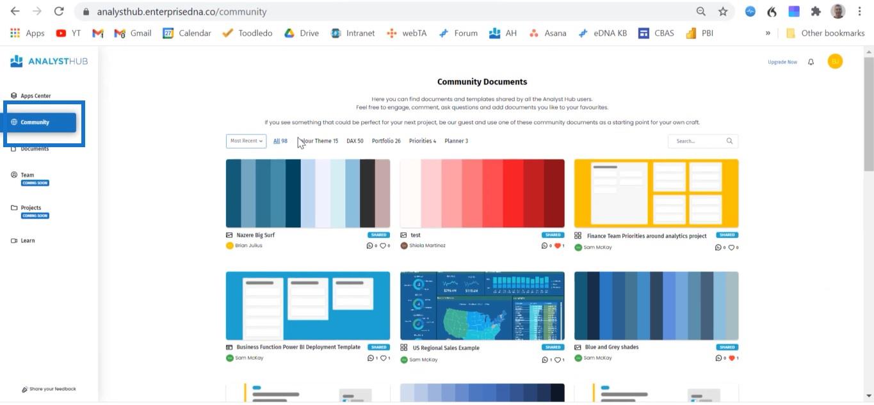Open the Extensions puzzle icon

pyautogui.click(x=816, y=12)
